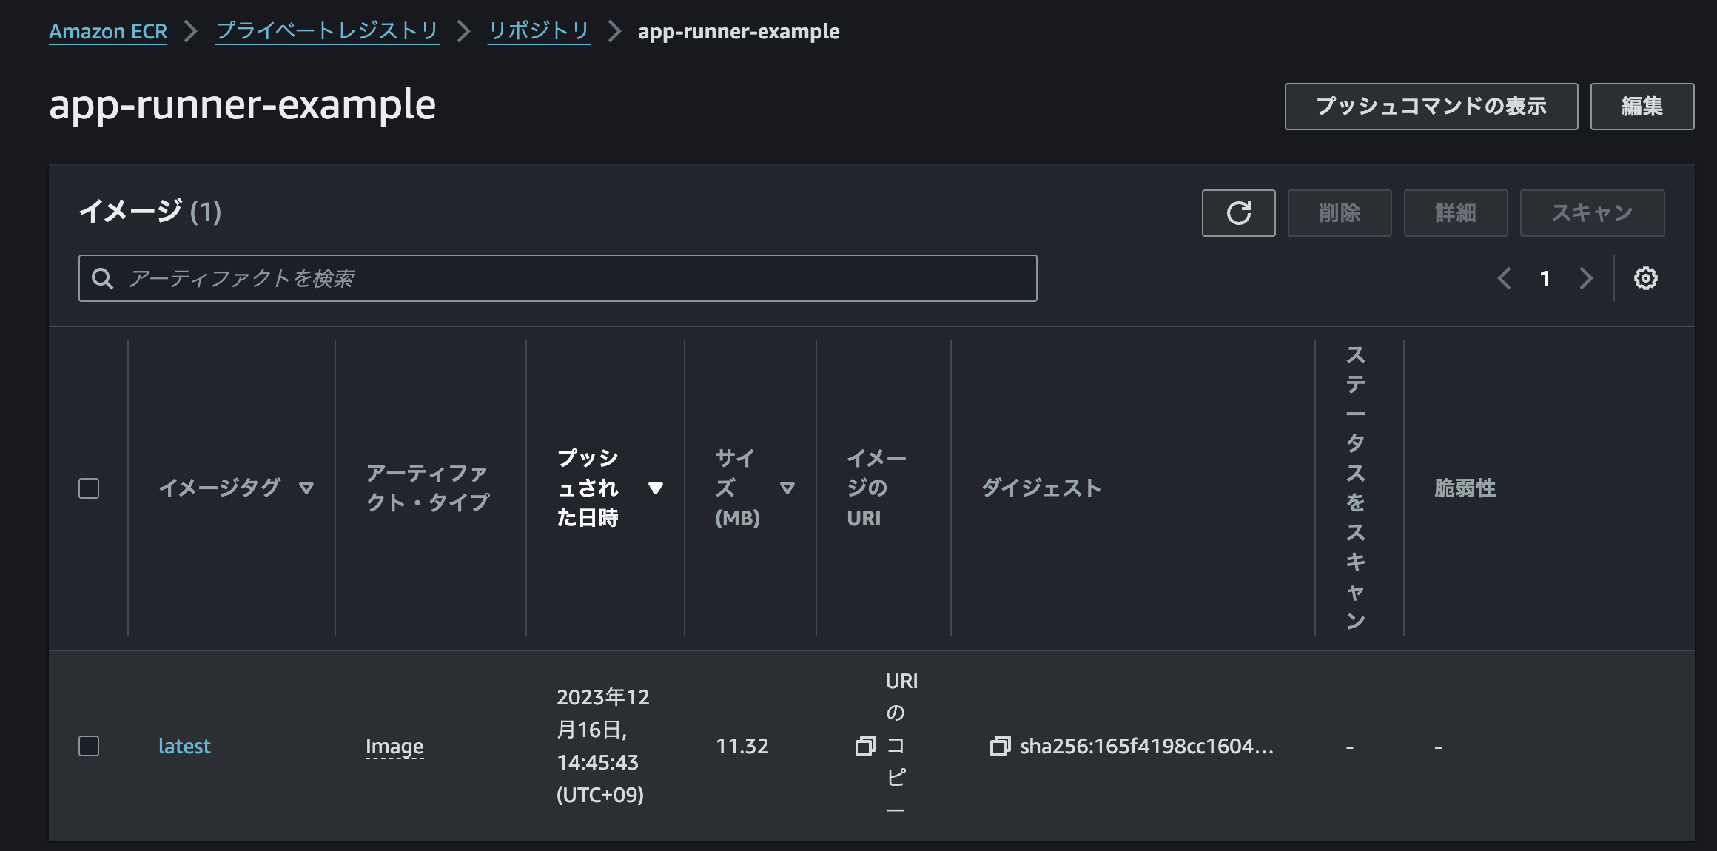This screenshot has width=1717, height=851.
Task: Sort by image tag arrow
Action: 306,488
